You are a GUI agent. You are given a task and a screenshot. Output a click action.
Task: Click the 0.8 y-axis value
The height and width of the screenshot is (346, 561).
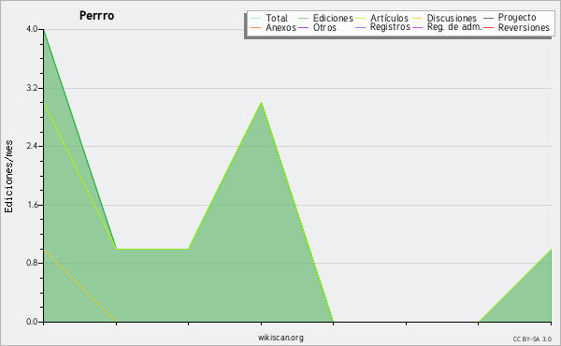pos(32,263)
